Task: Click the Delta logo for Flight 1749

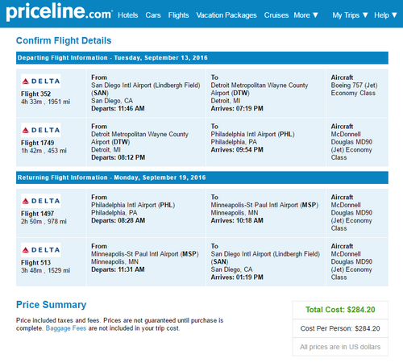Action: coord(41,130)
